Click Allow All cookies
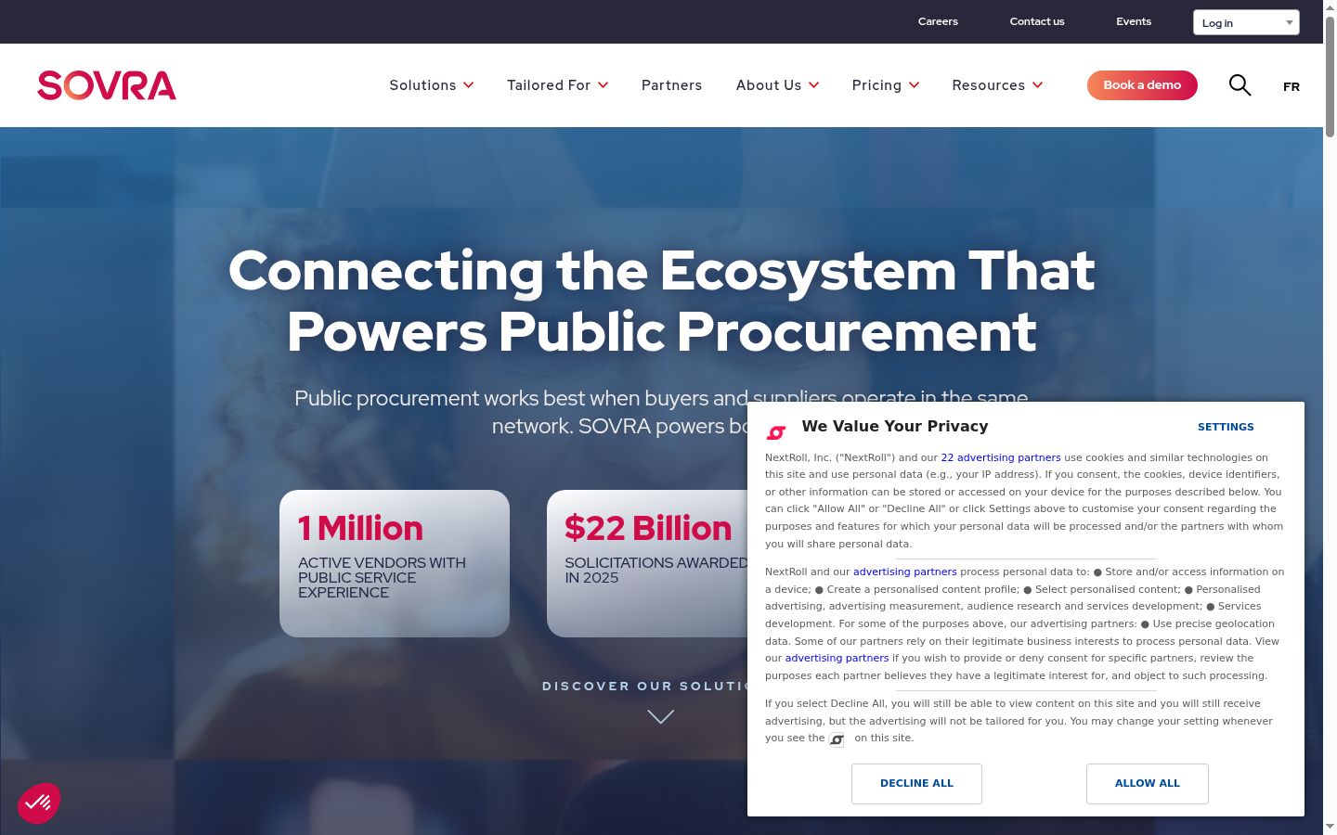This screenshot has height=835, width=1337. tap(1148, 784)
